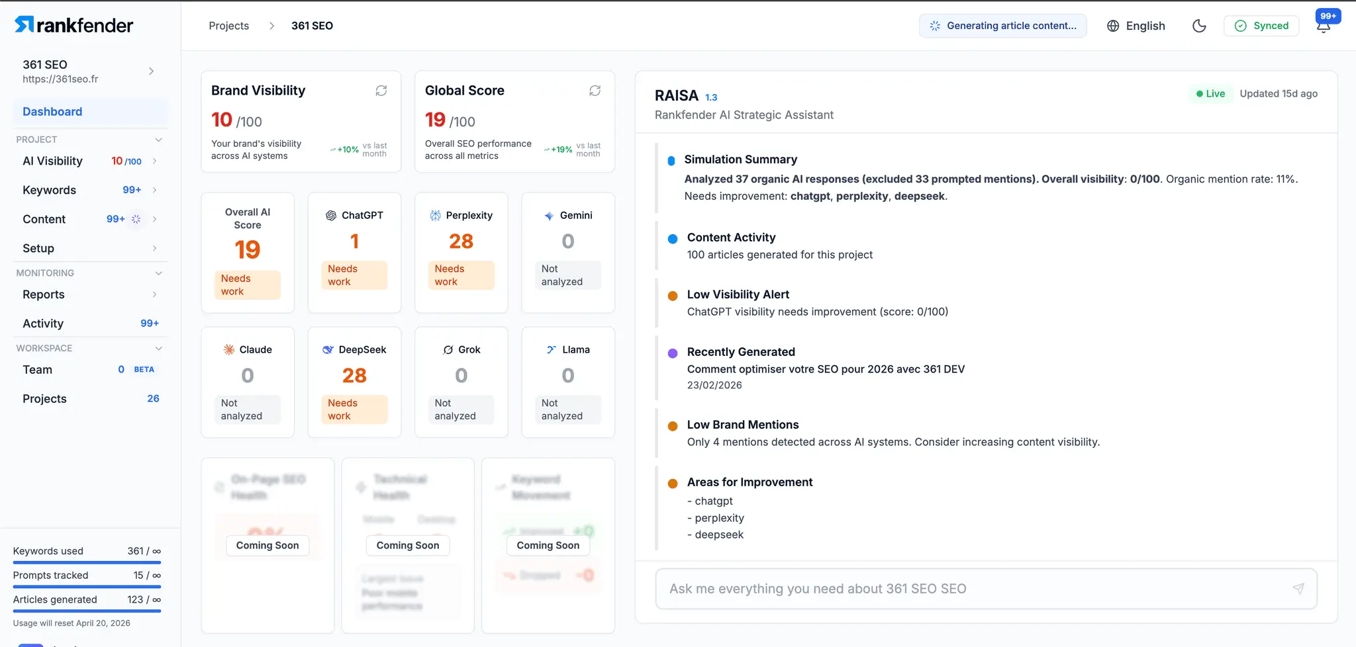
Task: Expand the Keywords submenu chevron
Action: point(155,191)
